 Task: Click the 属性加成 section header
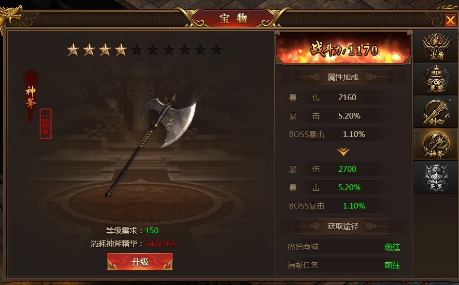pos(343,77)
